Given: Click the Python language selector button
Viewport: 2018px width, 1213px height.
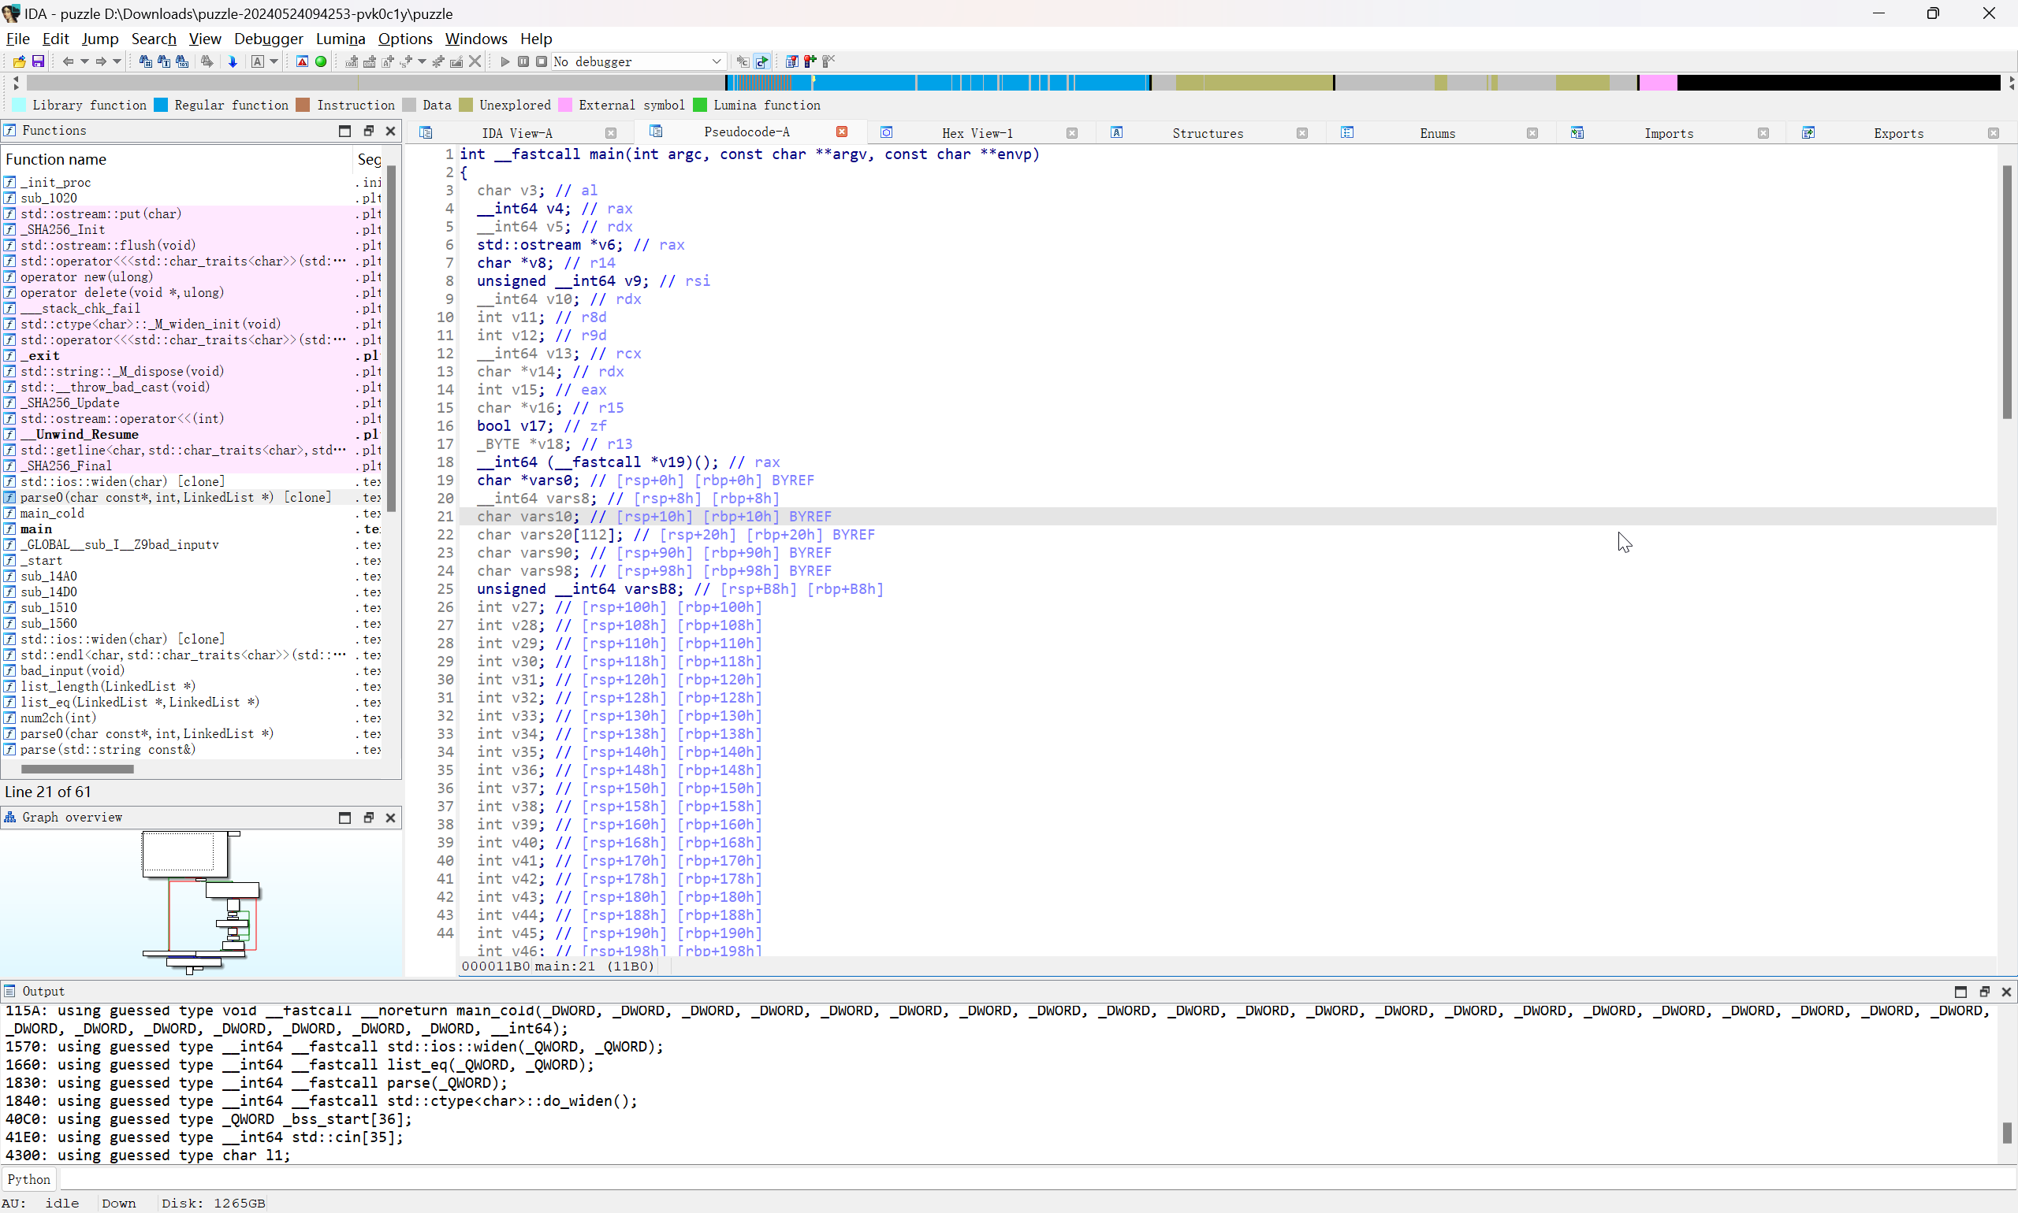Looking at the screenshot, I should pos(29,1178).
